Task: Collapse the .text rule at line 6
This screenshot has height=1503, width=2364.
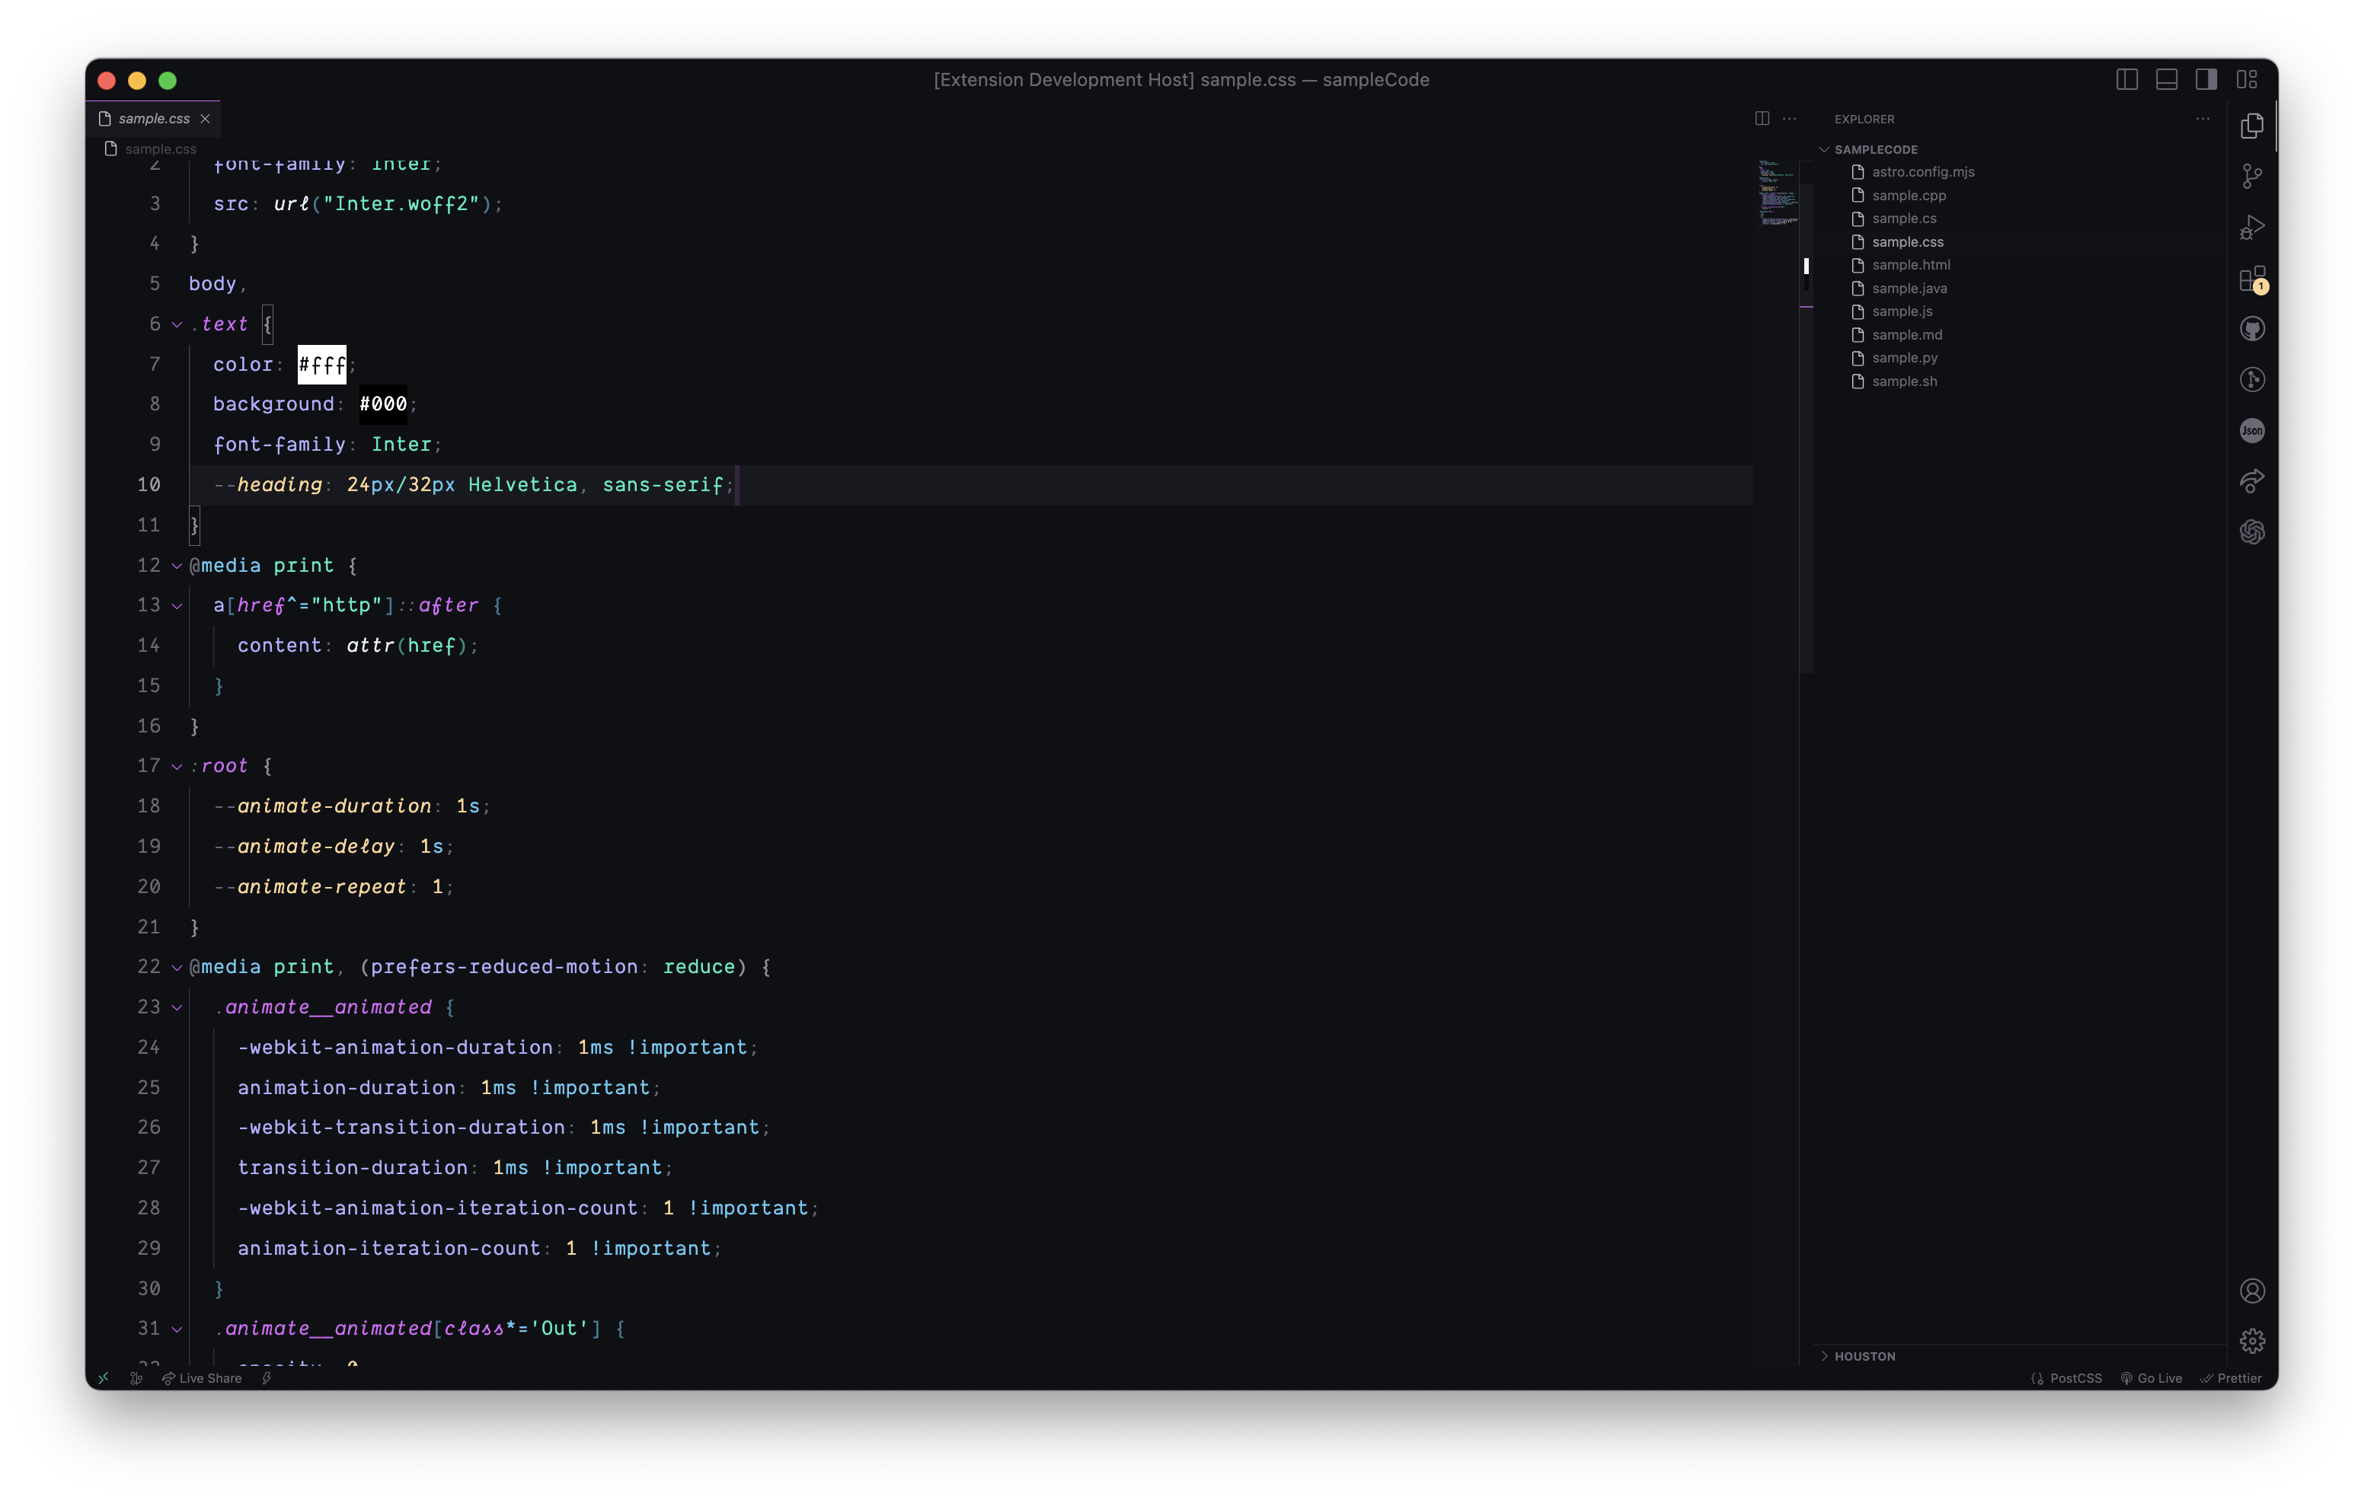Action: pyautogui.click(x=177, y=325)
